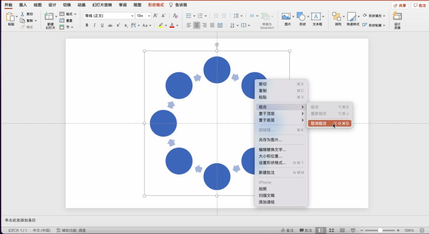Increase font size with the large A icon

(x=155, y=16)
